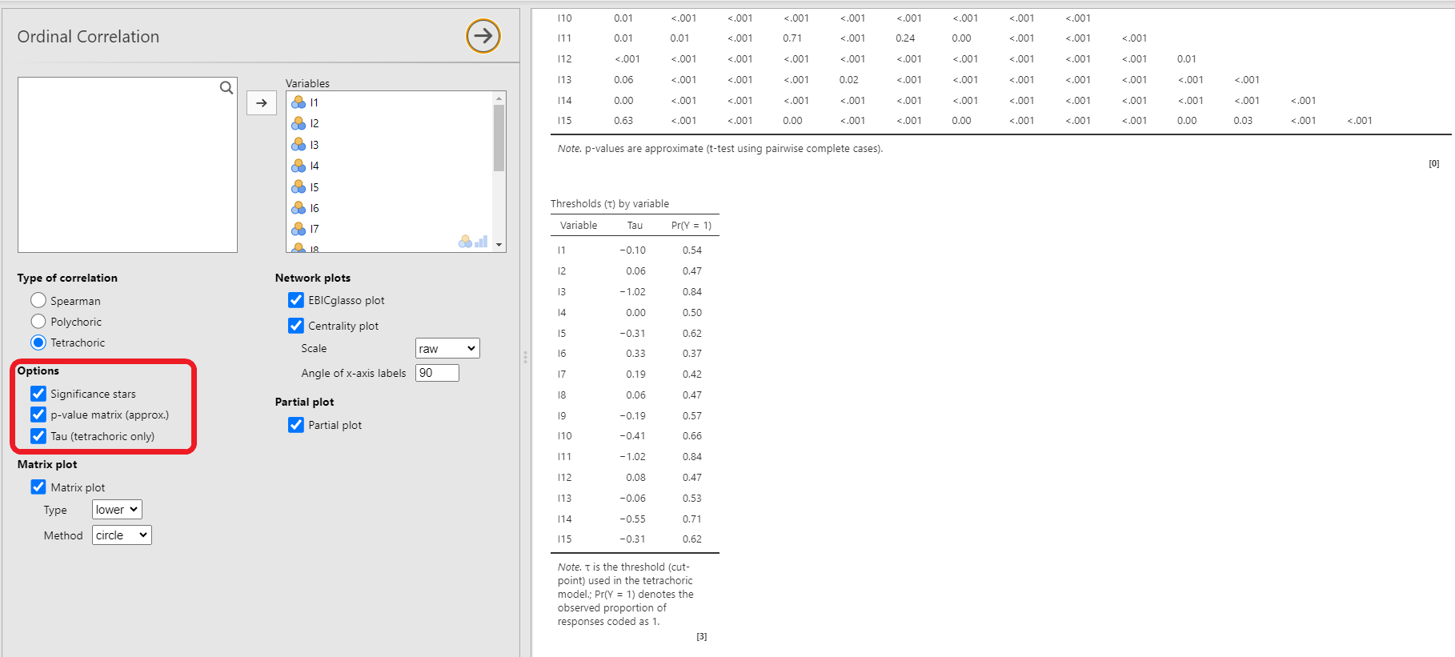
Task: Click the faded nominal type icon at Variables box bottom
Action: (465, 241)
